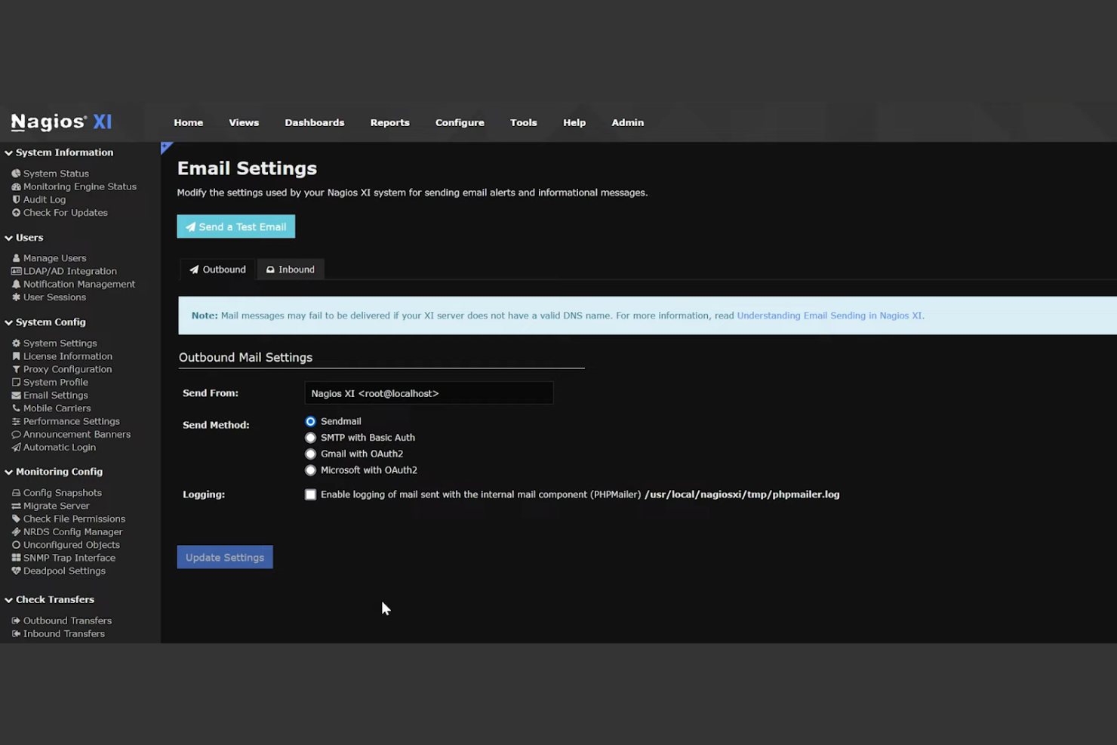Click inside the Send From field
Viewport: 1117px width, 745px height.
point(428,393)
